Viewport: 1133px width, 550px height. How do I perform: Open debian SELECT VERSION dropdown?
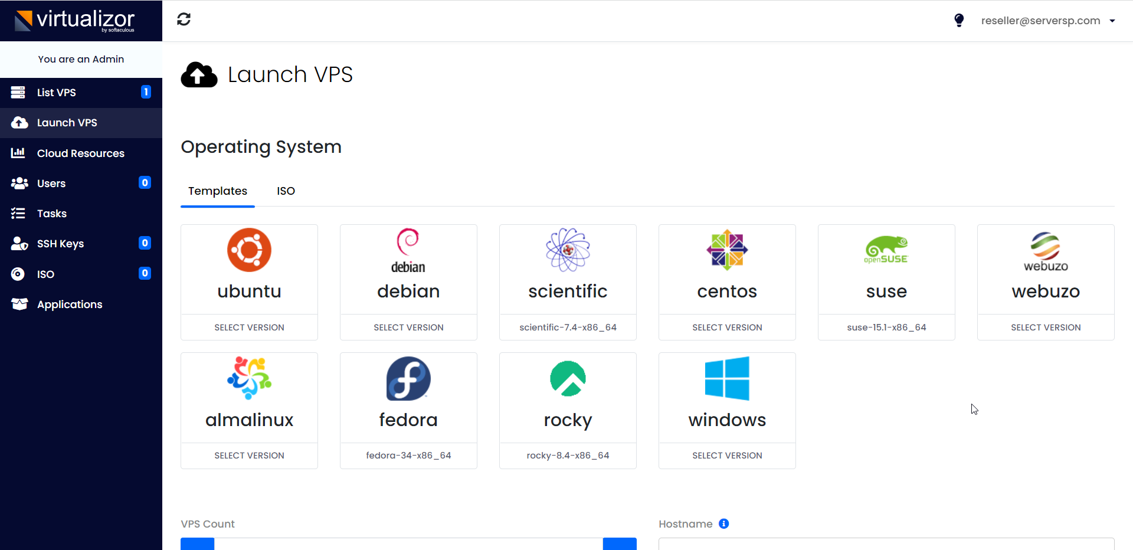(x=408, y=328)
